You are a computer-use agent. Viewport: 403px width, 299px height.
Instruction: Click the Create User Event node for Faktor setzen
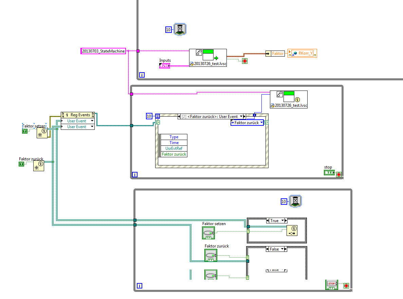click(42, 133)
